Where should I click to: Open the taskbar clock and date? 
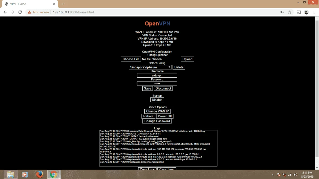tap(307, 174)
